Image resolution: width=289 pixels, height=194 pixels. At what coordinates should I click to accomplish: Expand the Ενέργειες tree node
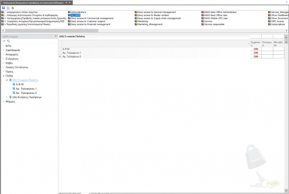coord(4,58)
